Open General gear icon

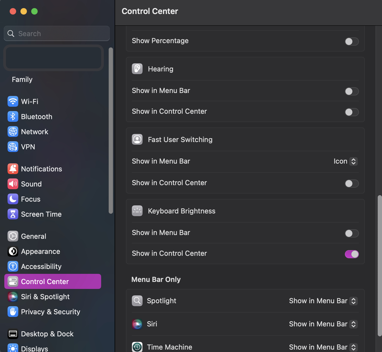click(x=13, y=236)
